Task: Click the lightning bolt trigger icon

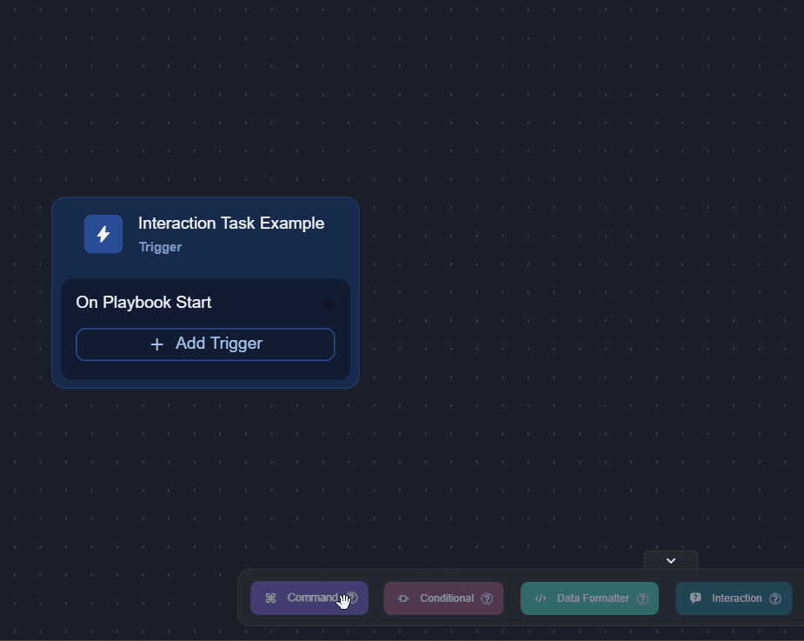Action: pos(103,233)
